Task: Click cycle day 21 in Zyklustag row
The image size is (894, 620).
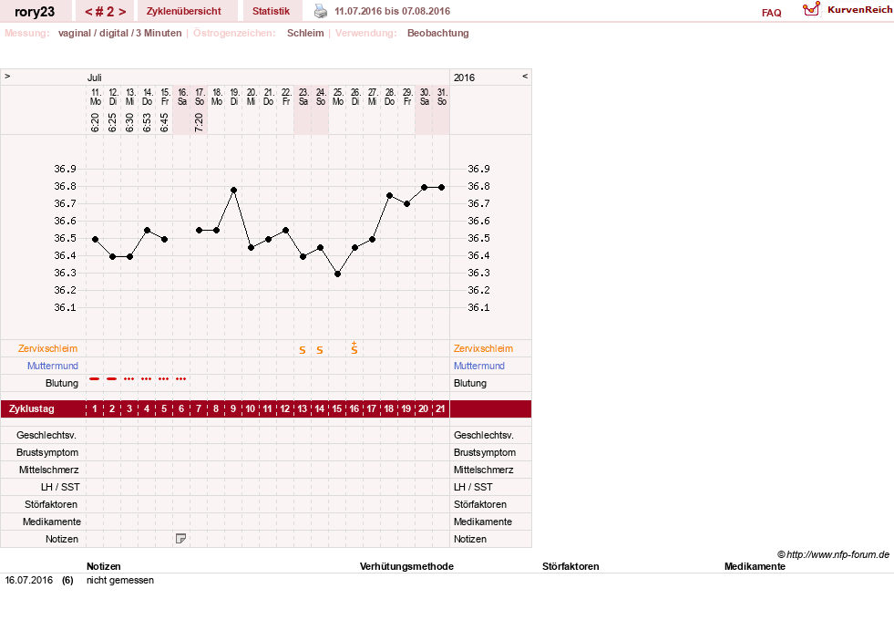Action: [x=440, y=409]
